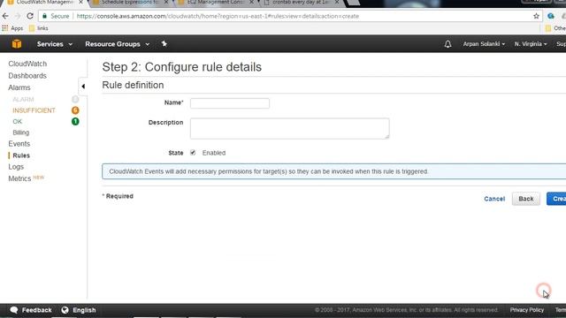Click the AWS cube home icon
The width and height of the screenshot is (566, 318).
17,44
